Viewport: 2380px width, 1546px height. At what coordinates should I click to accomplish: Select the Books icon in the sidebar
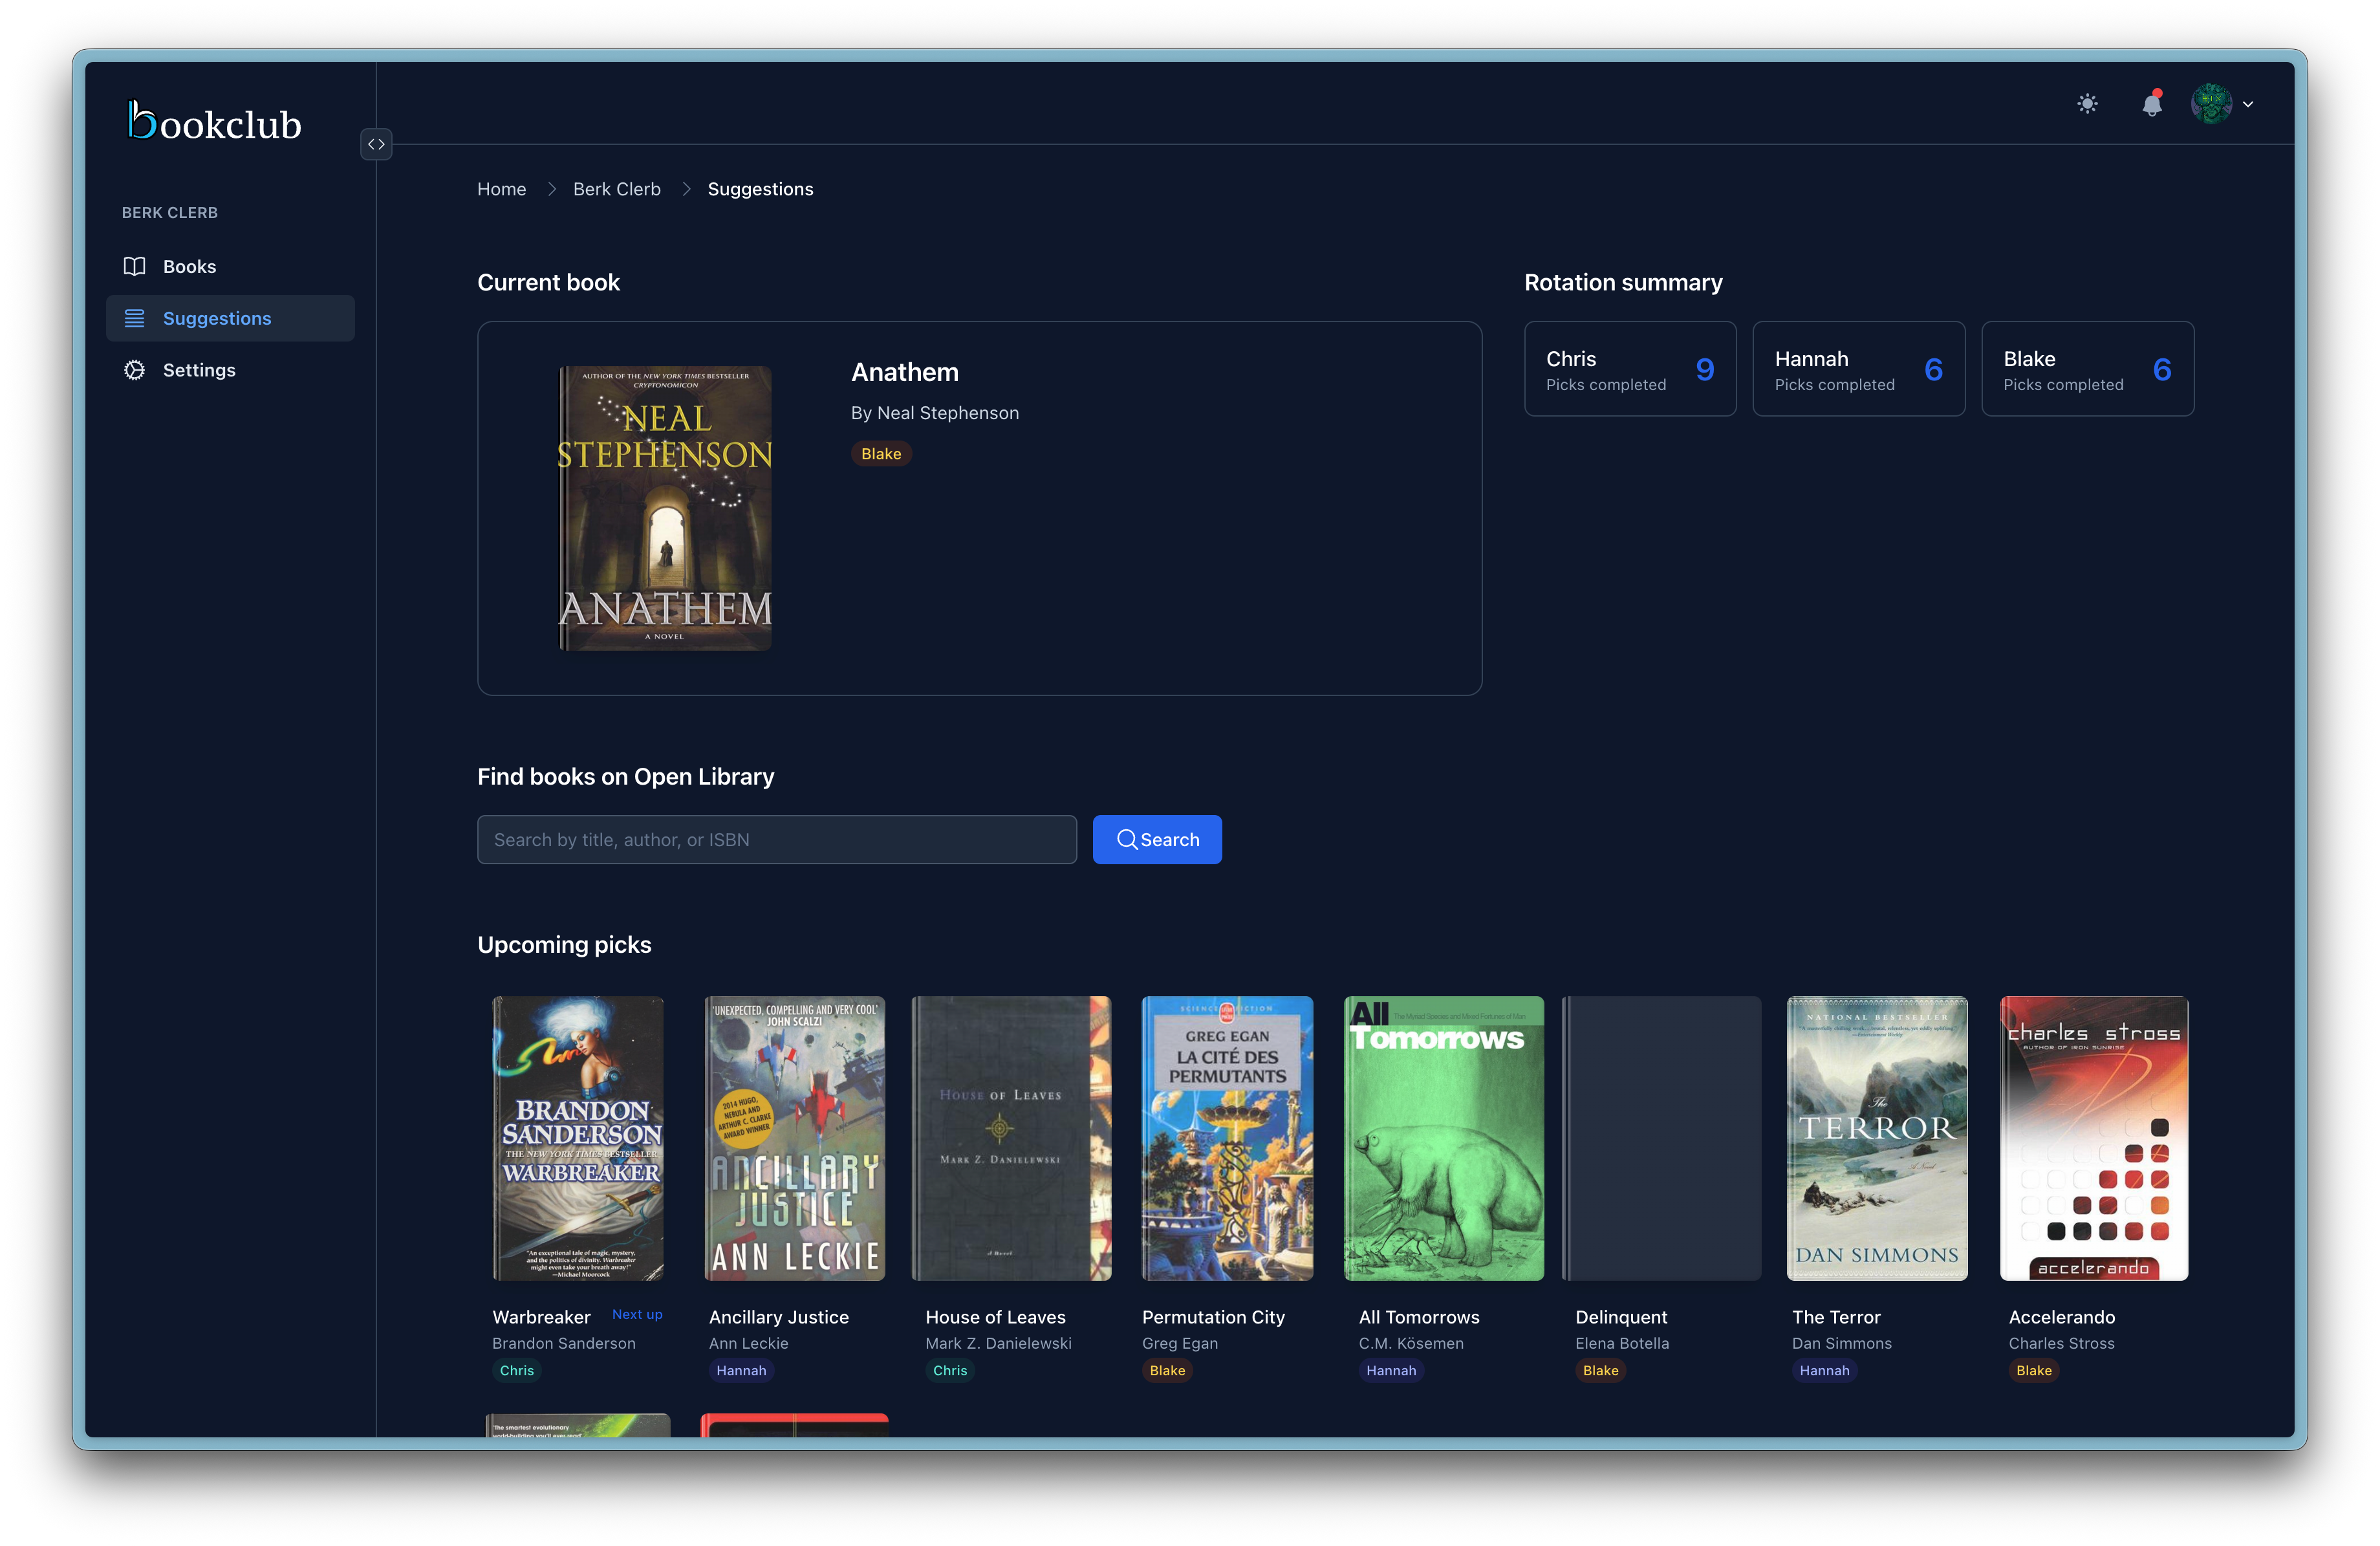click(x=135, y=266)
